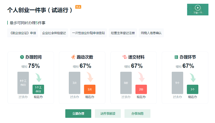Select the 一次性创业补贴申领告知 tag
Screen dimensions: 215x123
pos(88,33)
